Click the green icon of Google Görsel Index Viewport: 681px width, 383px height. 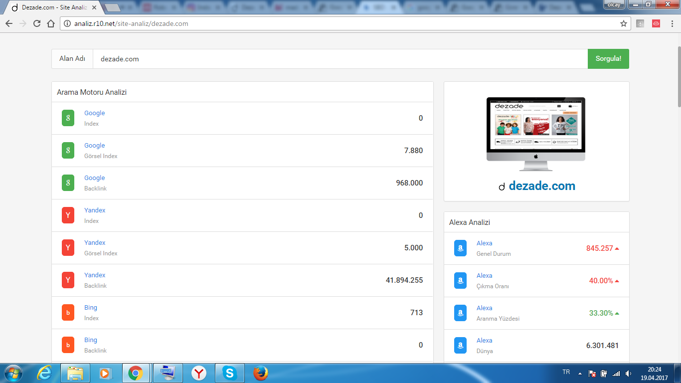pos(68,151)
